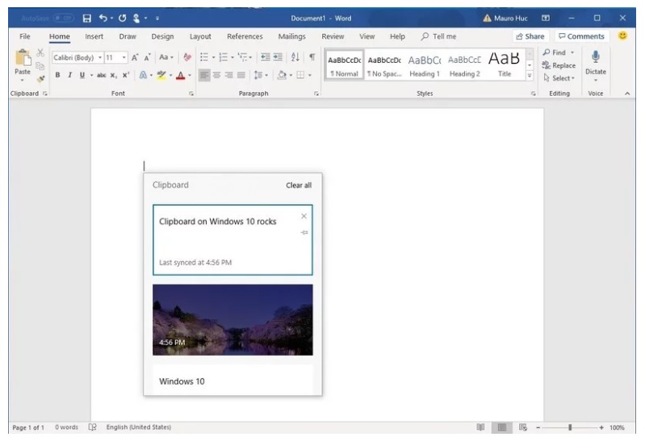Image resolution: width=645 pixels, height=441 pixels.
Task: Toggle Underline formatting
Action: [x=82, y=75]
